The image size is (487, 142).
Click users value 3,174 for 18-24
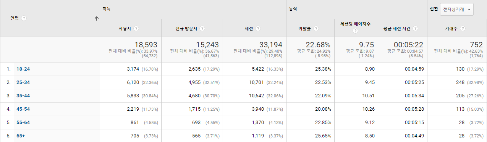point(133,69)
